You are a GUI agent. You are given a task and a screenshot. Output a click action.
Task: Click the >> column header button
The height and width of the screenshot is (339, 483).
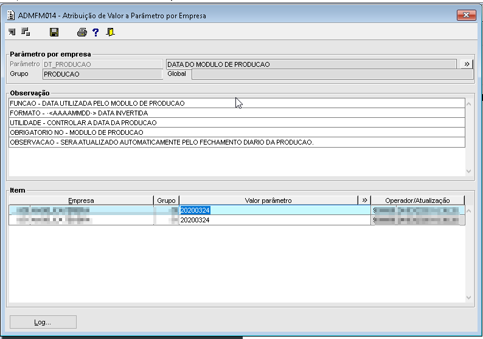tap(365, 200)
